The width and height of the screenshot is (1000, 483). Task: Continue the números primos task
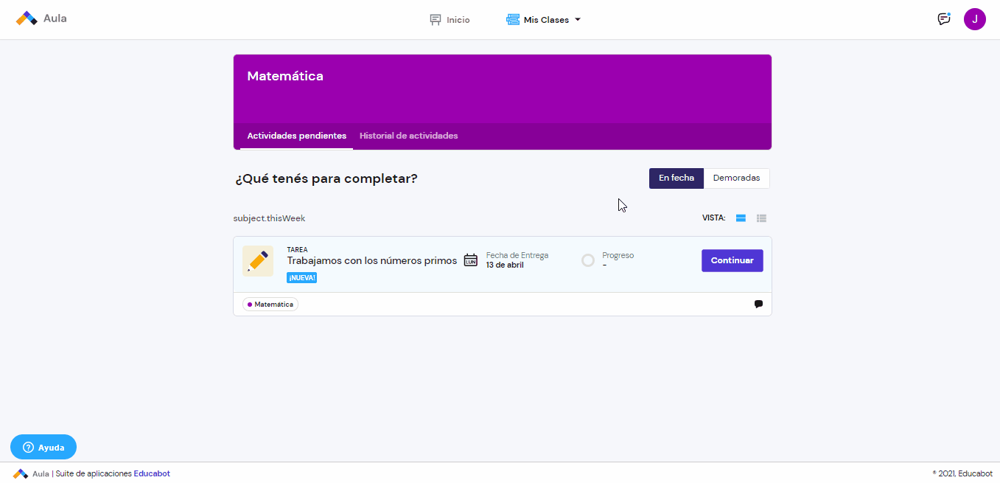tap(732, 260)
